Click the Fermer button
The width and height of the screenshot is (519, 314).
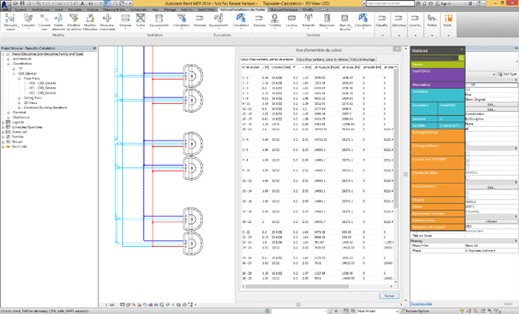[389, 296]
